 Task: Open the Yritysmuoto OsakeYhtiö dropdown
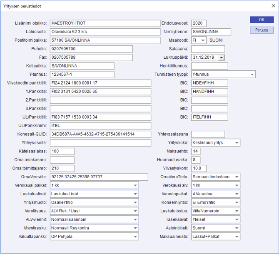(x=135, y=202)
